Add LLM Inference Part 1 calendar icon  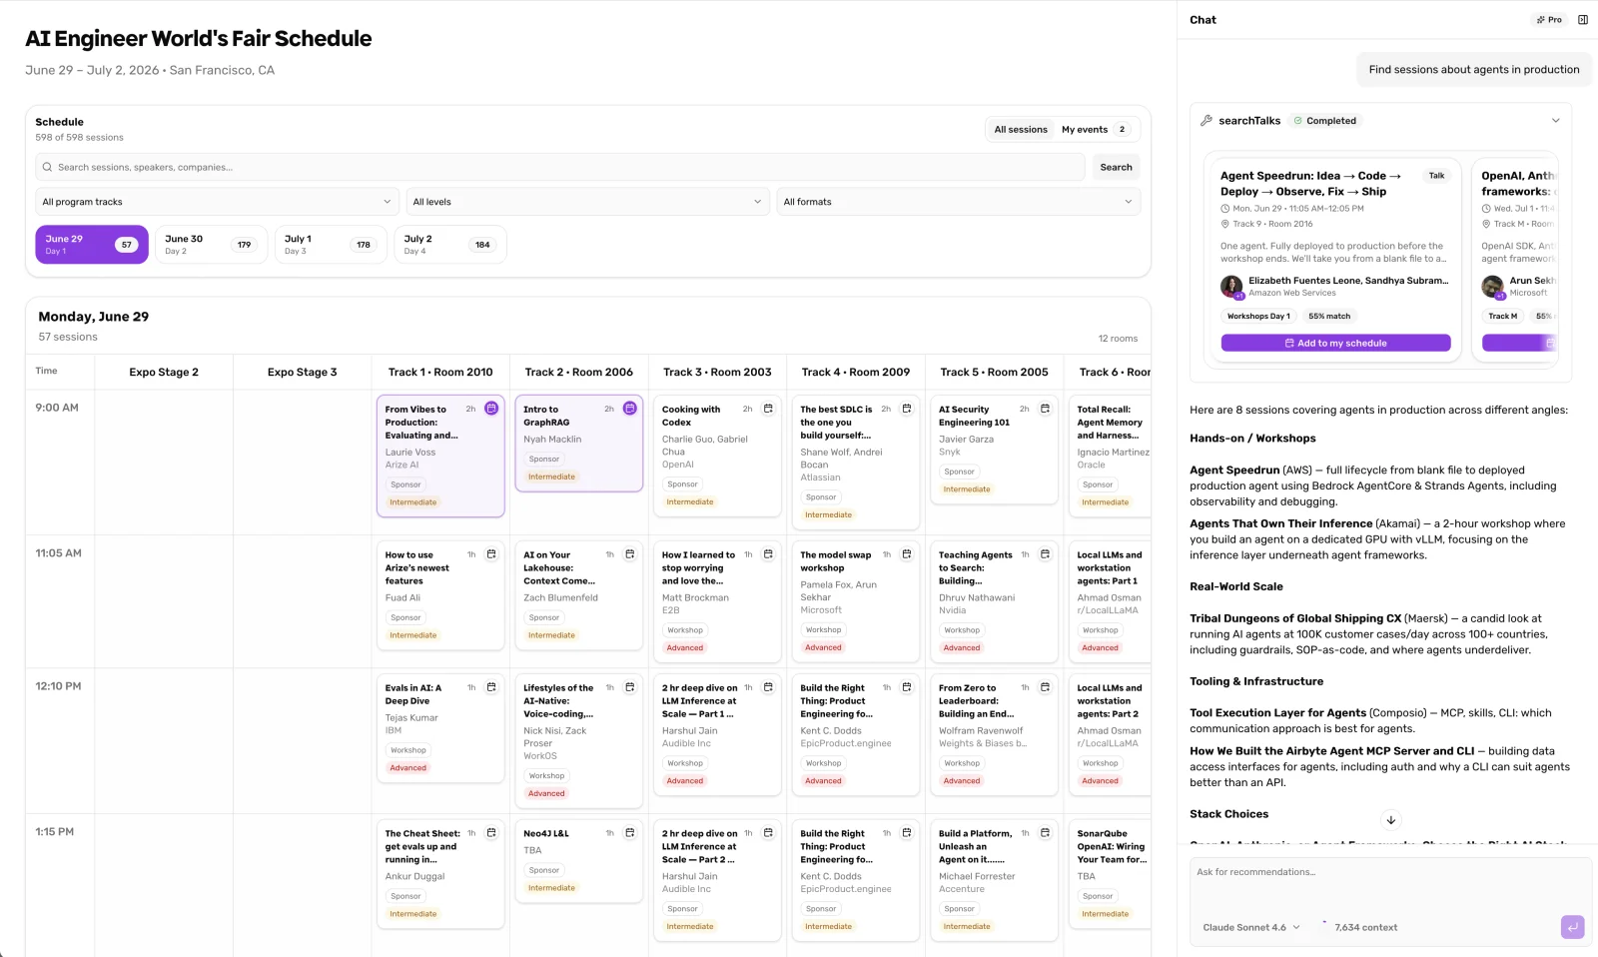click(x=768, y=687)
